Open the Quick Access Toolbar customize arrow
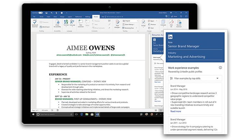Viewport: 249px width, 140px height. [67, 13]
